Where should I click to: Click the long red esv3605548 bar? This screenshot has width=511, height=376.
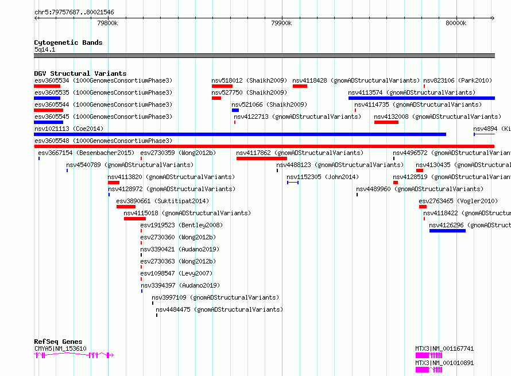point(264,146)
